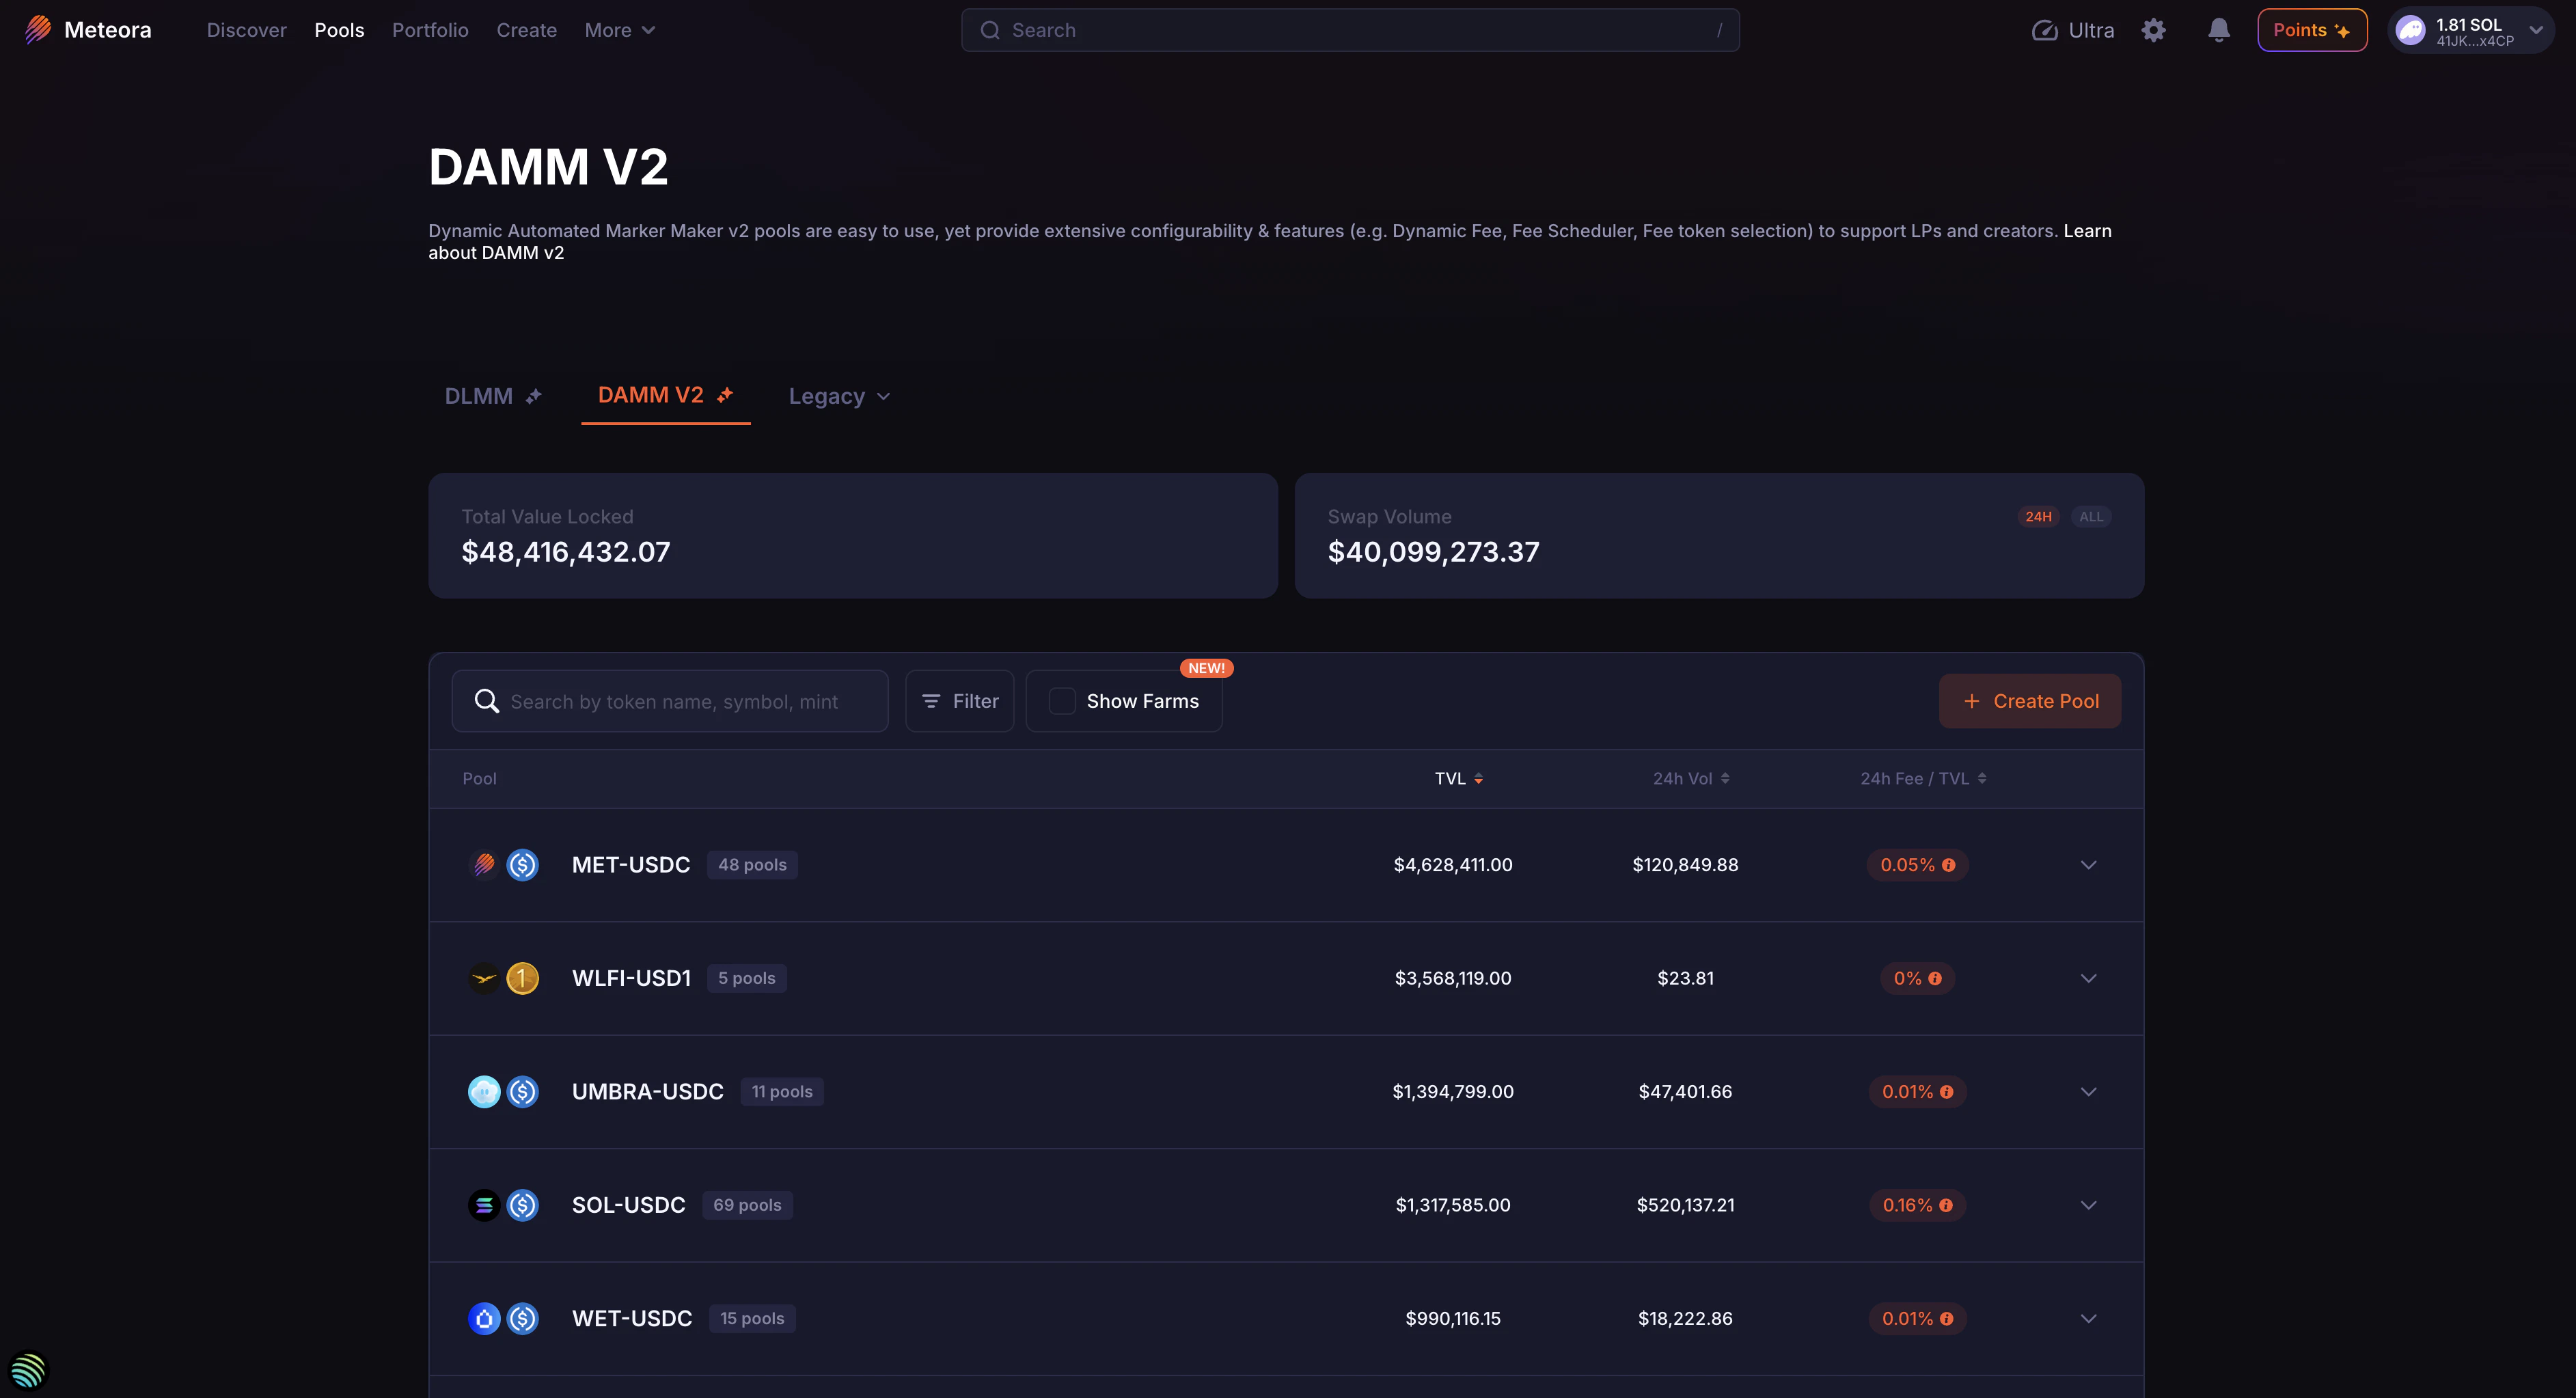Click the 11 pools badge
The width and height of the screenshot is (2576, 1398).
782,1092
